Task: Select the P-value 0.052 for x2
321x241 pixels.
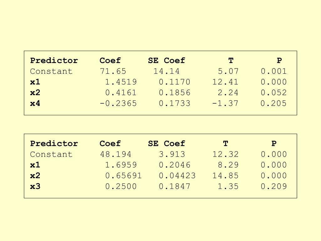Action: click(274, 93)
